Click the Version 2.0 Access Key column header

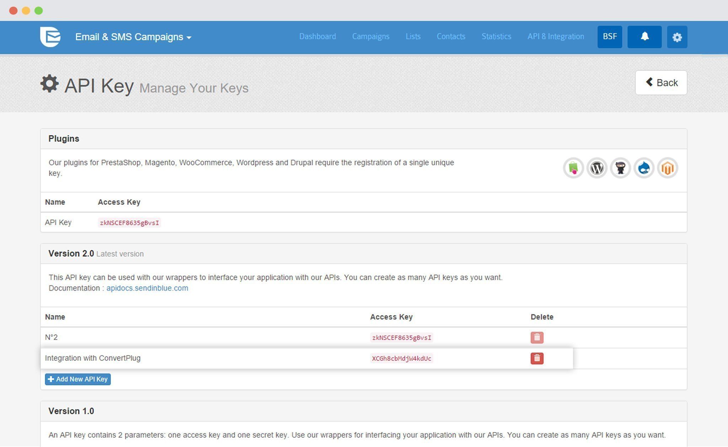tap(391, 317)
